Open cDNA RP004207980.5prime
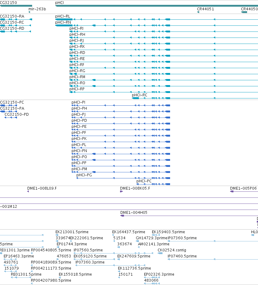 tap(51, 280)
